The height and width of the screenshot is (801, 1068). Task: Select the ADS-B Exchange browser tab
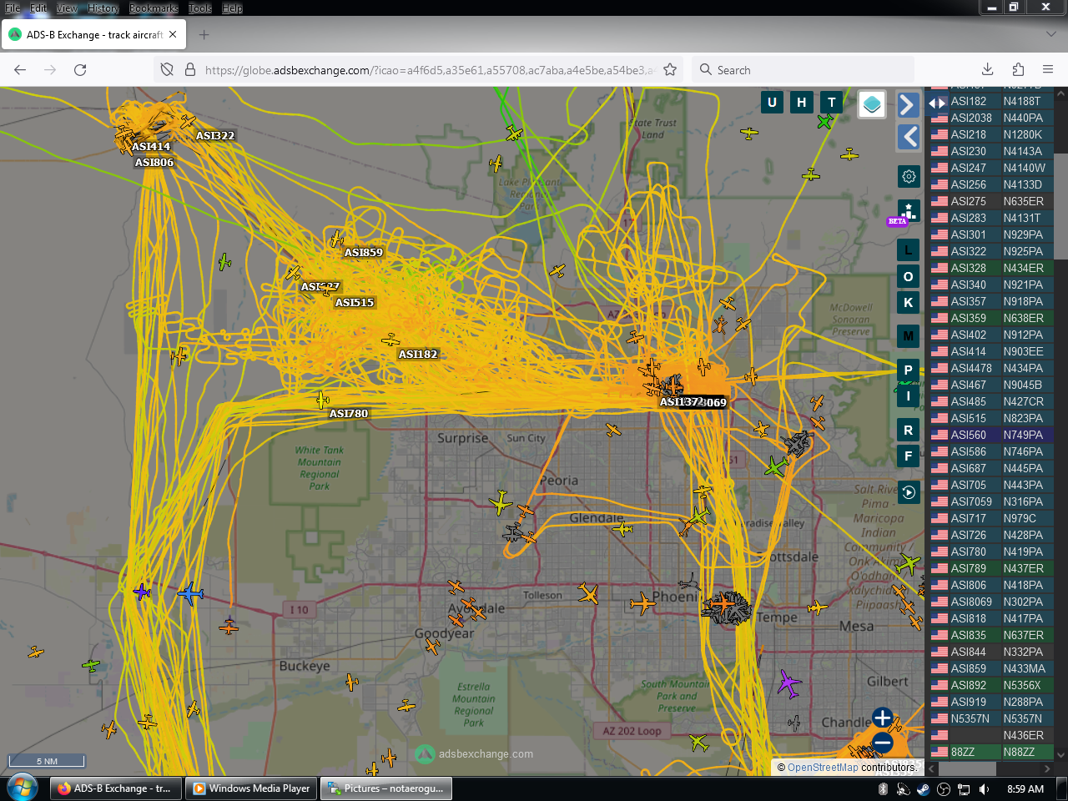pyautogui.click(x=93, y=35)
